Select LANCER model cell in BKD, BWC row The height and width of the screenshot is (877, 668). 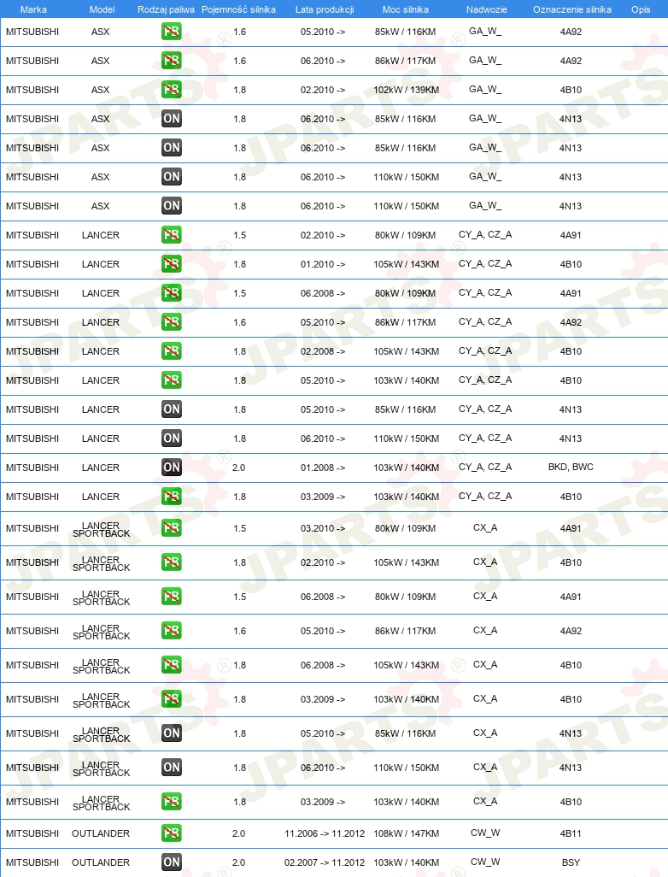(x=101, y=468)
